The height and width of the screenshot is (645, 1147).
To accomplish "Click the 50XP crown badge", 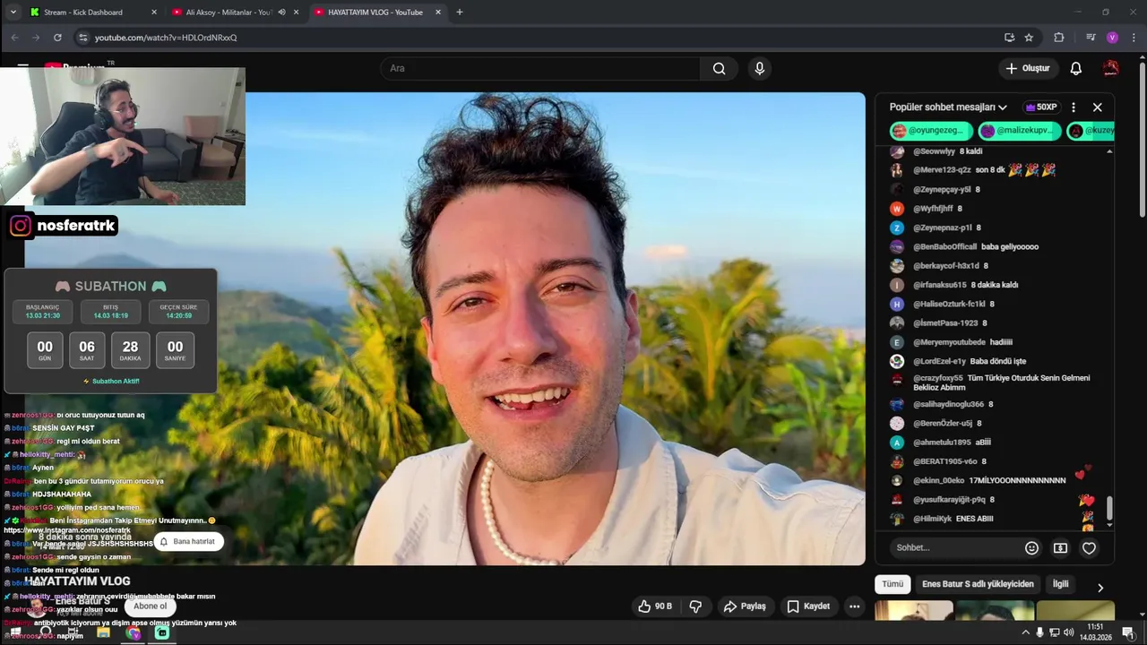I will 1041,107.
